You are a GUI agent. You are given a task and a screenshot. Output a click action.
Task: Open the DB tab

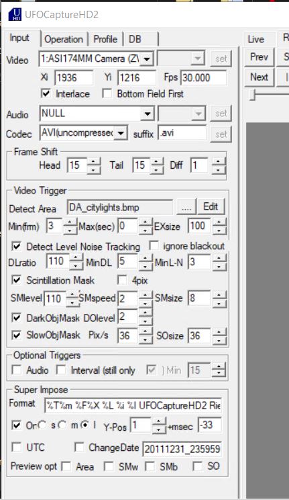click(x=135, y=39)
